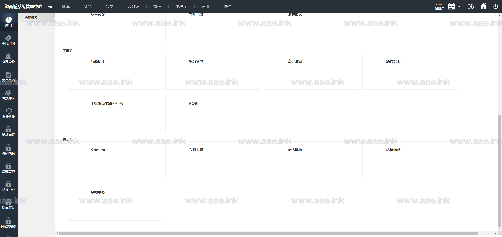Select 应用概况 in the submenu
The width and height of the screenshot is (502, 237).
31,18
